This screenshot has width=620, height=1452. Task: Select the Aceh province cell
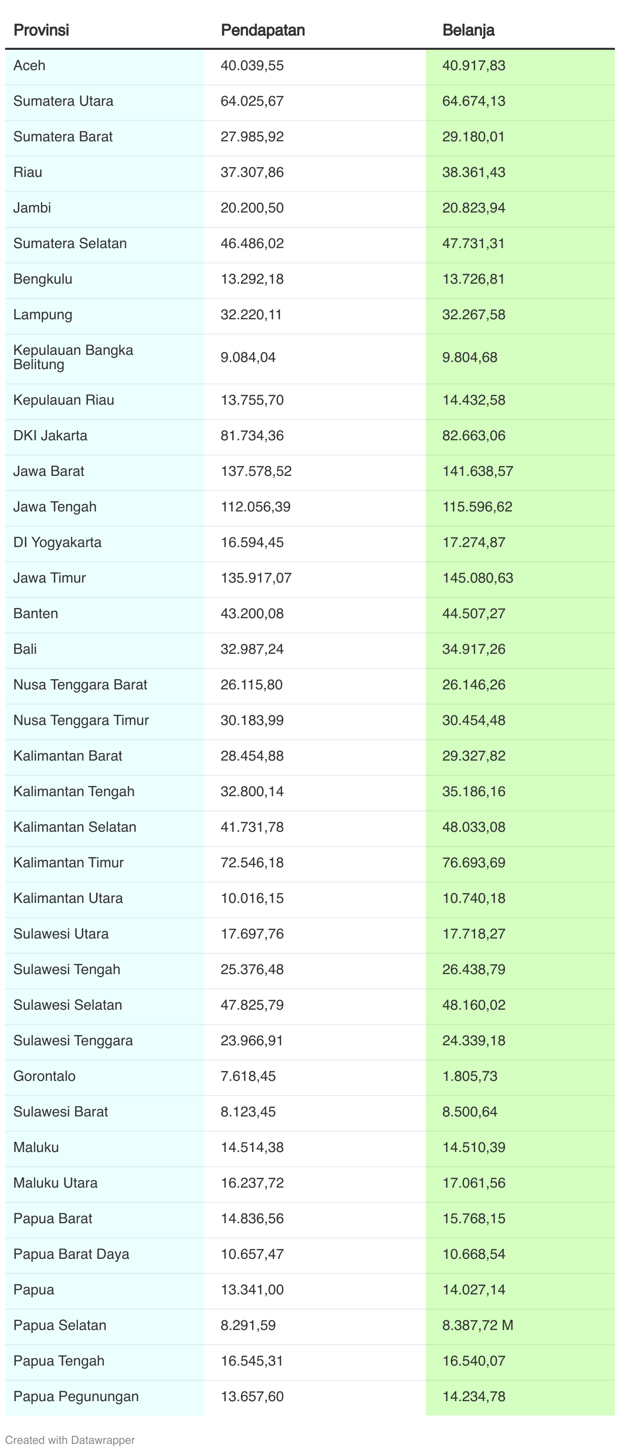coord(105,66)
